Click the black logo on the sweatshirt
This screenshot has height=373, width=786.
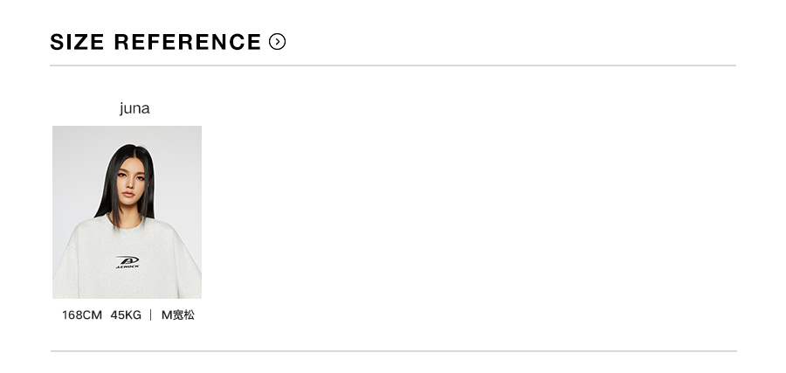pos(128,261)
